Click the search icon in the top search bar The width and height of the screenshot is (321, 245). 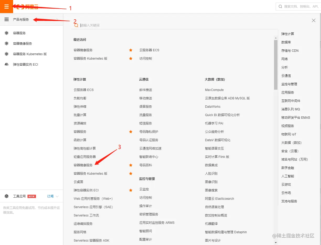click(280, 7)
